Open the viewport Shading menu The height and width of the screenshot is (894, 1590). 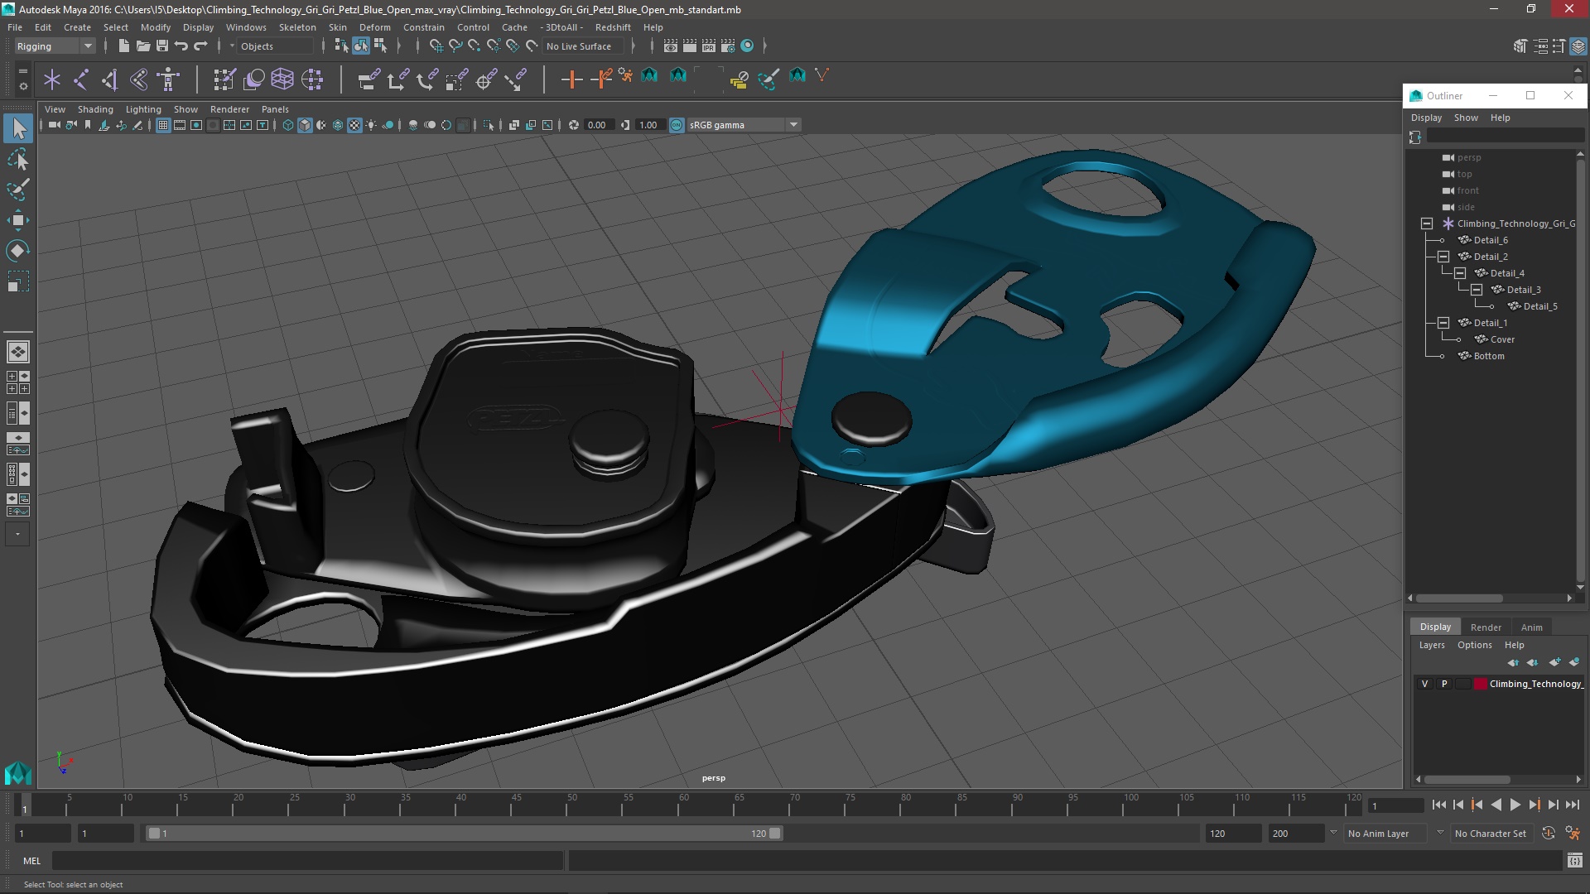(95, 109)
